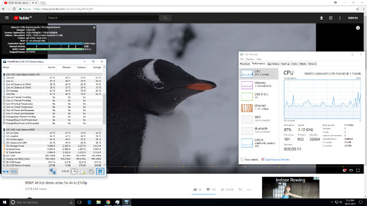
Task: Click the HWiNFO network computers icon
Action: click(x=53, y=172)
